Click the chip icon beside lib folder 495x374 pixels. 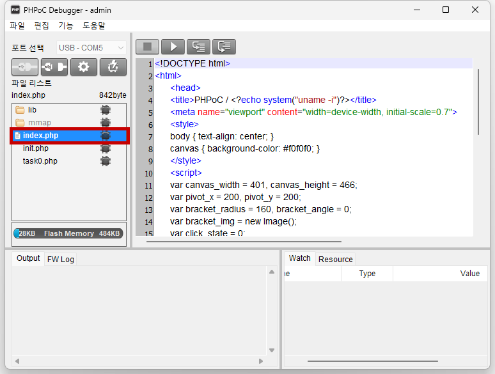click(x=106, y=110)
